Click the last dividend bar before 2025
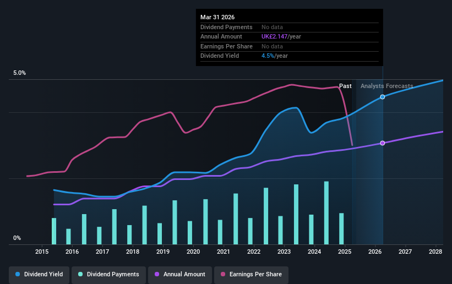452x284 pixels. click(341, 228)
